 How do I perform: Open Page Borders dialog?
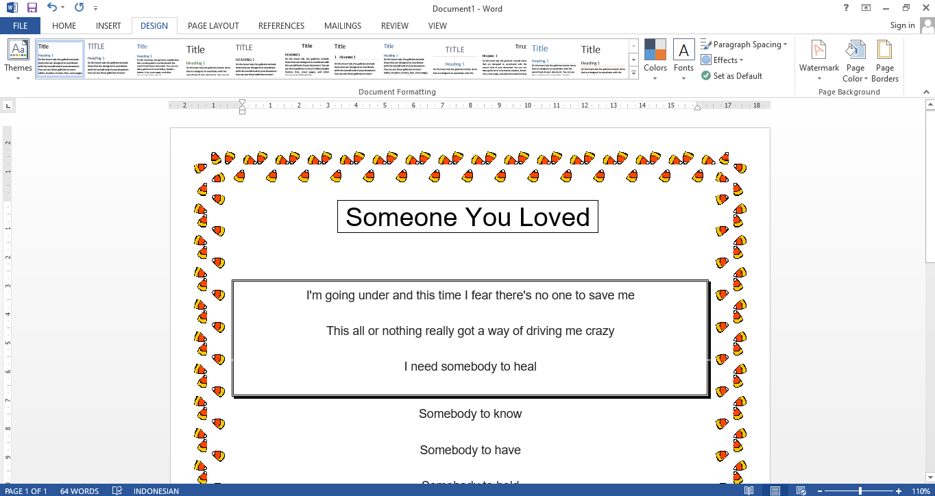click(x=885, y=60)
